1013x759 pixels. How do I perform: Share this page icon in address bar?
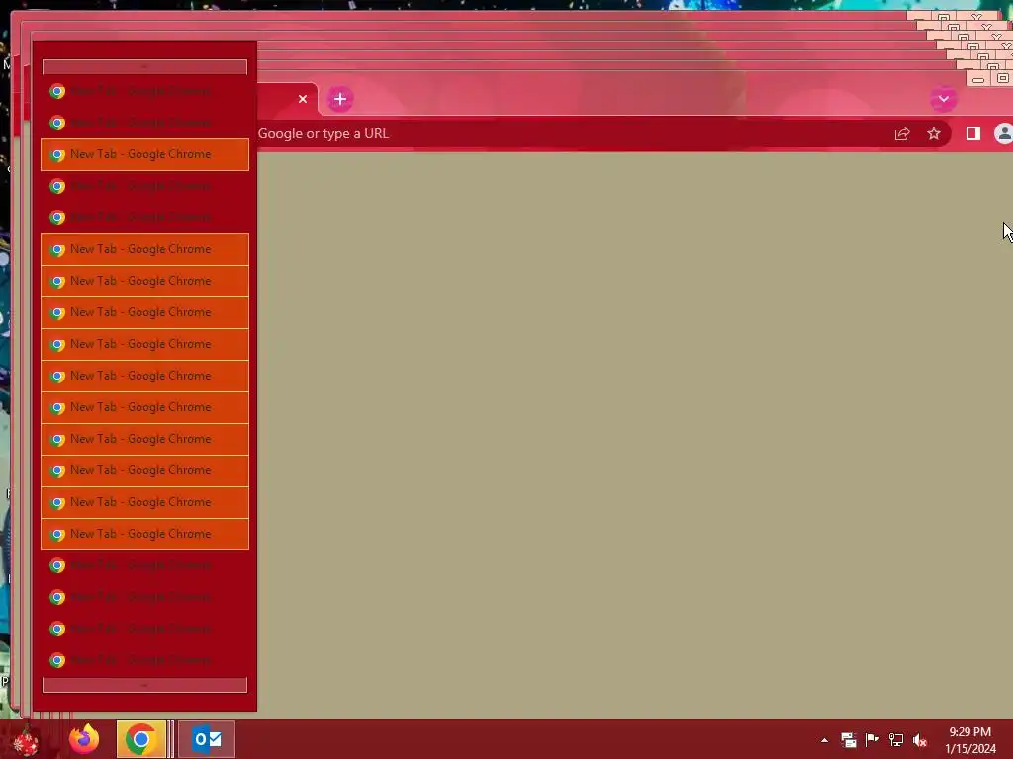click(x=902, y=133)
